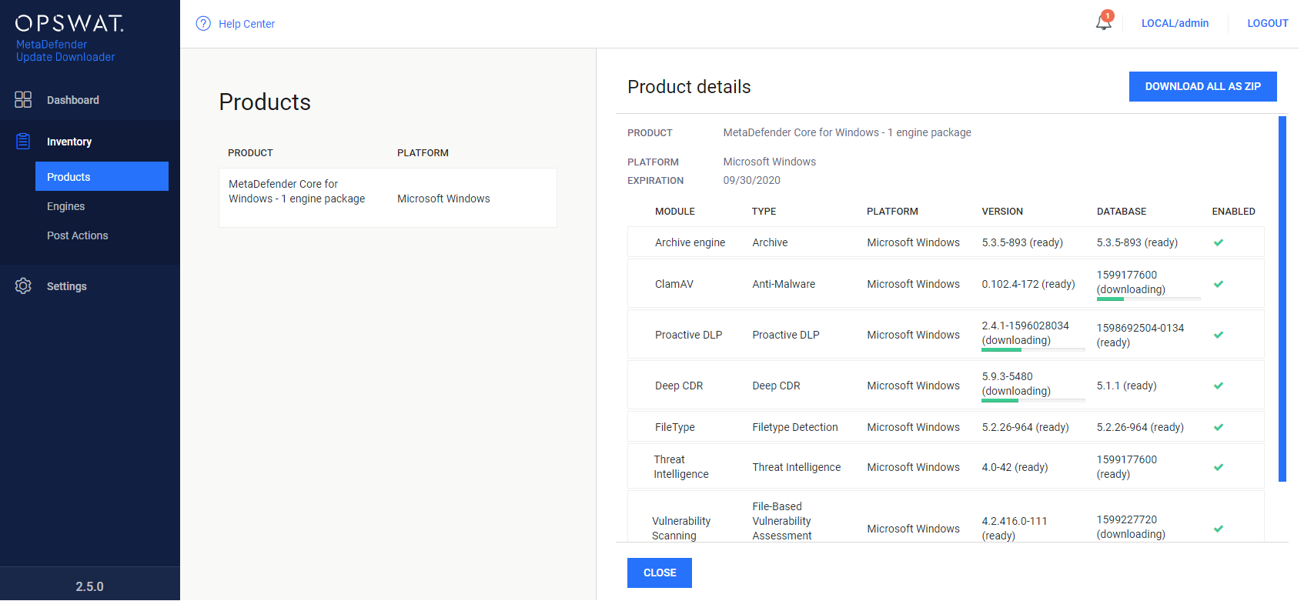Click the product details vertical scrollbar

point(1282,299)
